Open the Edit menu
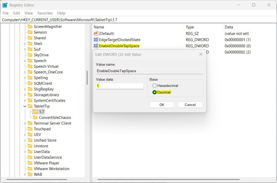Viewport: 277px width, 183px height. tap(16, 13)
